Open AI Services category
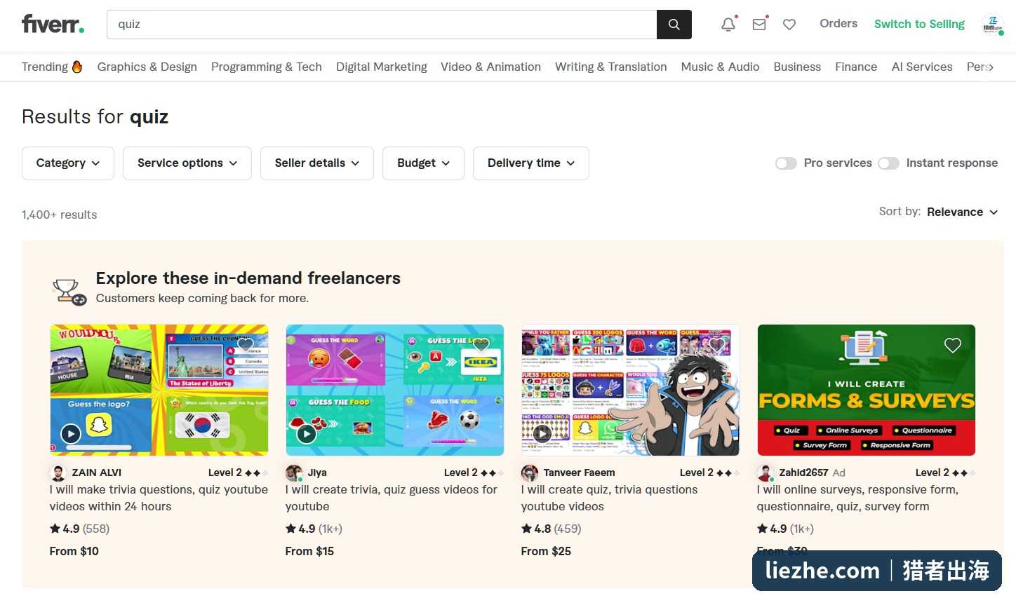 click(922, 67)
